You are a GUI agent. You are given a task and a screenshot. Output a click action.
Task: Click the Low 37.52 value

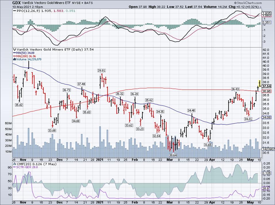coord(175,7)
